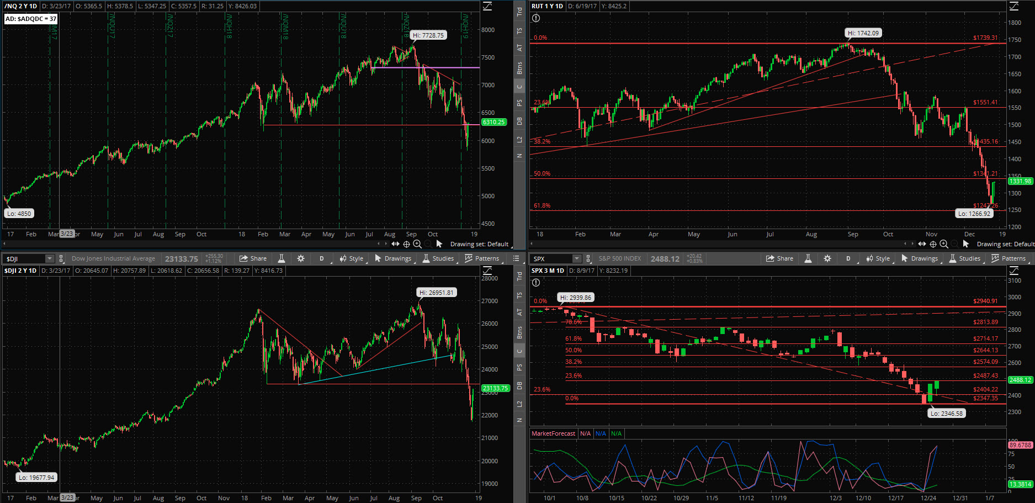The image size is (1035, 503).
Task: Click the crosshair pan icon under the /NQ chart
Action: pos(406,243)
